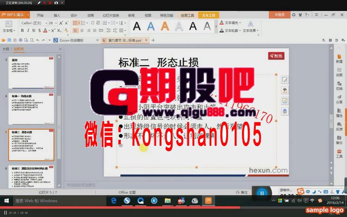Decrease font size with the A- icon
The width and height of the screenshot is (347, 217).
coord(67,23)
